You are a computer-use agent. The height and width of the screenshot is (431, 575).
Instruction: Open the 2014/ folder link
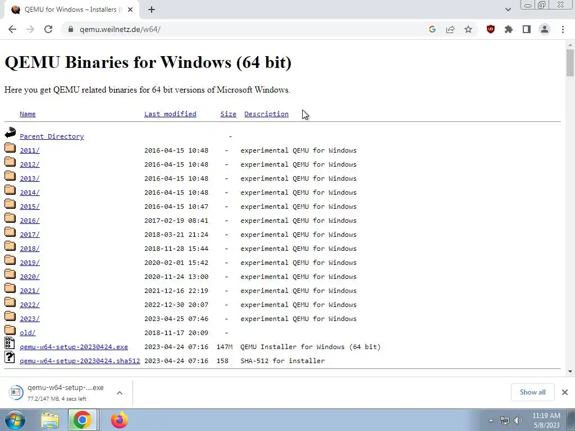[x=30, y=192]
